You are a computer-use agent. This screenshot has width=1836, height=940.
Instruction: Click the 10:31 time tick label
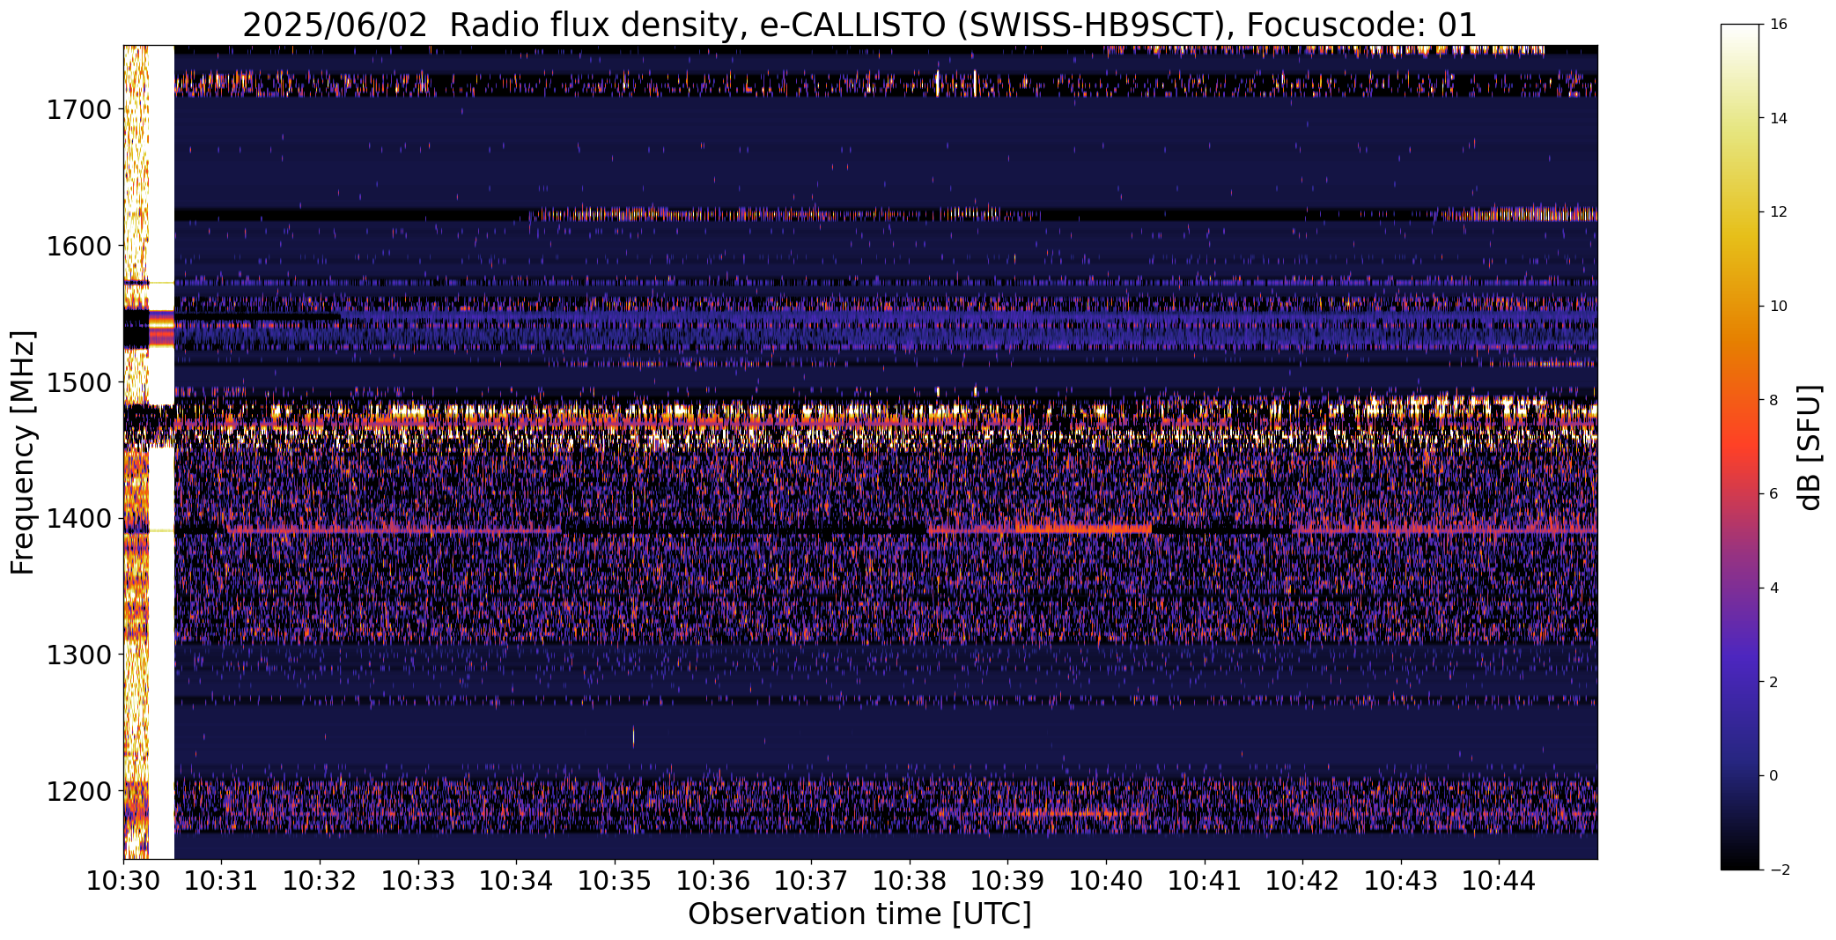pos(222,881)
